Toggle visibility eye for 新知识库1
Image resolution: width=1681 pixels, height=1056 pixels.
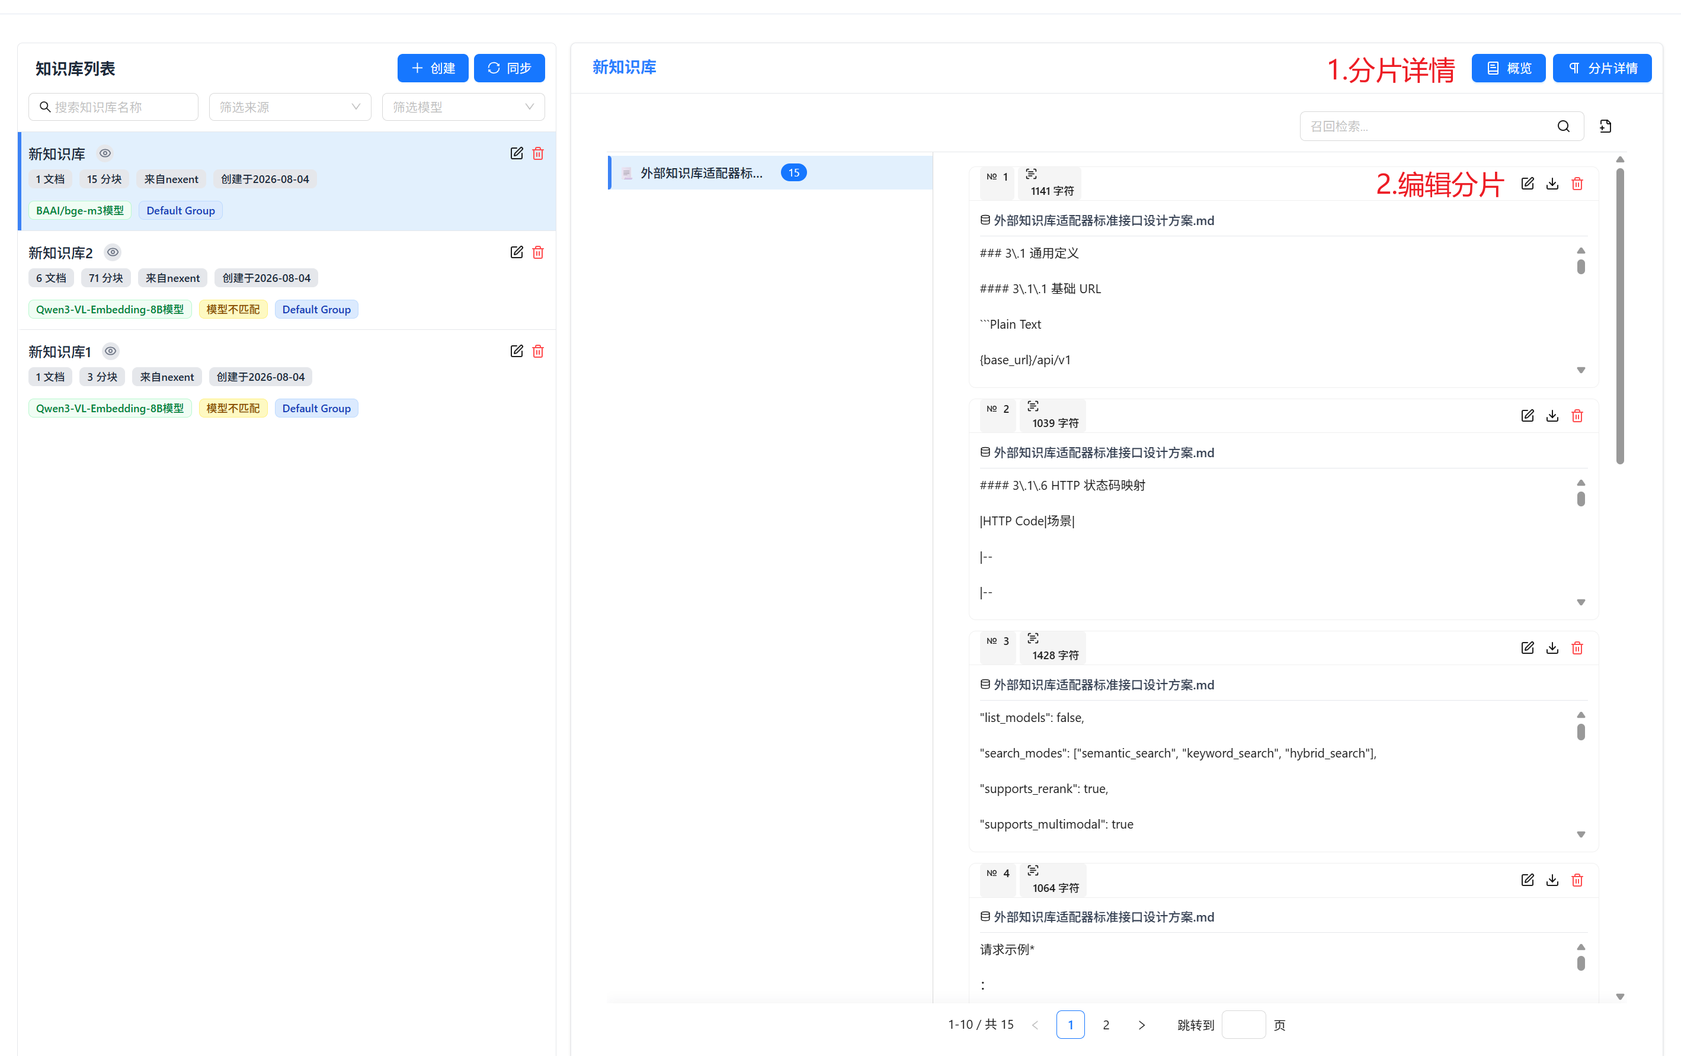coord(110,352)
